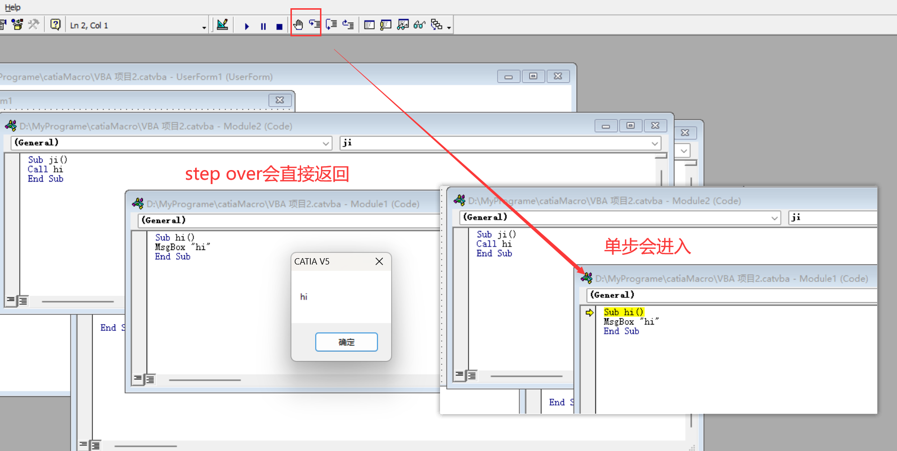This screenshot has height=451, width=897.
Task: Toggle Procedure View in Module1 behind CATIA dialog
Action: click(x=138, y=379)
